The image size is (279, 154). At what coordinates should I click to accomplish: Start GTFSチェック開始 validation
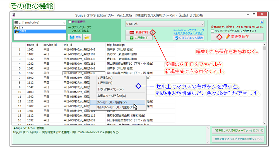(x=189, y=38)
